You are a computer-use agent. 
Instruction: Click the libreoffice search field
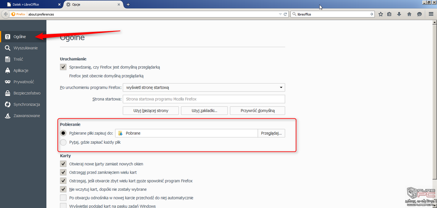click(x=333, y=14)
